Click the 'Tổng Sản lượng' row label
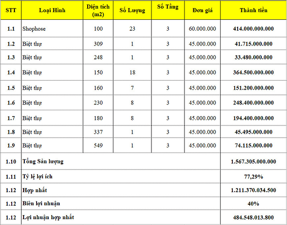 coord(43,161)
